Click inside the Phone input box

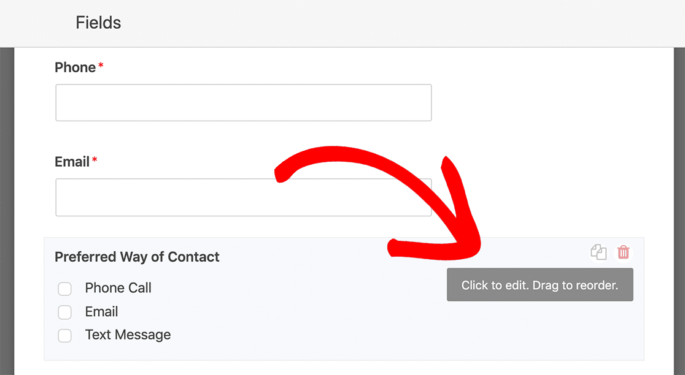243,103
